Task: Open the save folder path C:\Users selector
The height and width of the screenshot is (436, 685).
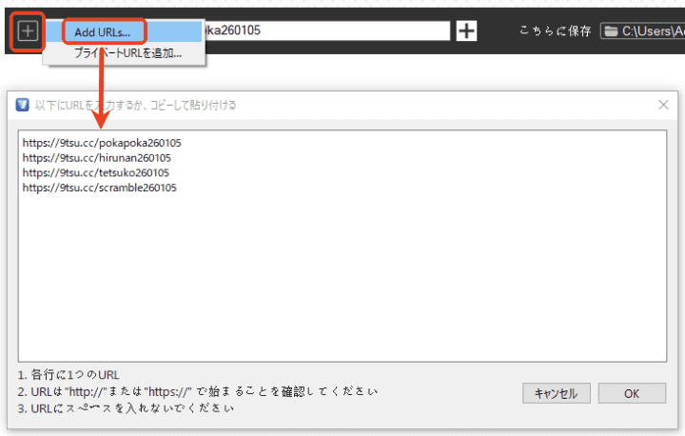Action: 643,31
